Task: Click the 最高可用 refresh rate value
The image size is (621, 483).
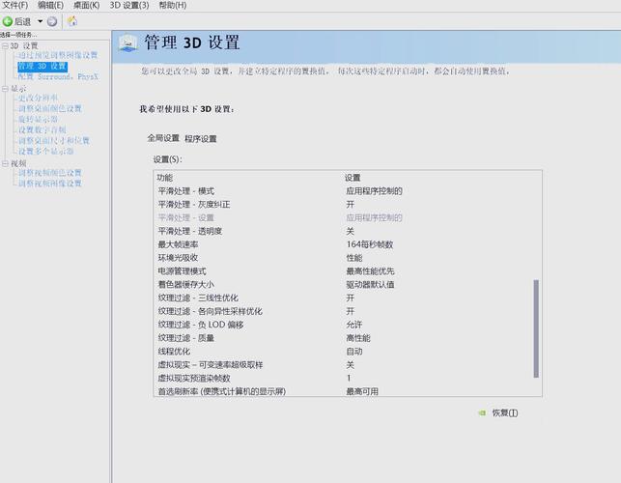Action: pos(362,391)
